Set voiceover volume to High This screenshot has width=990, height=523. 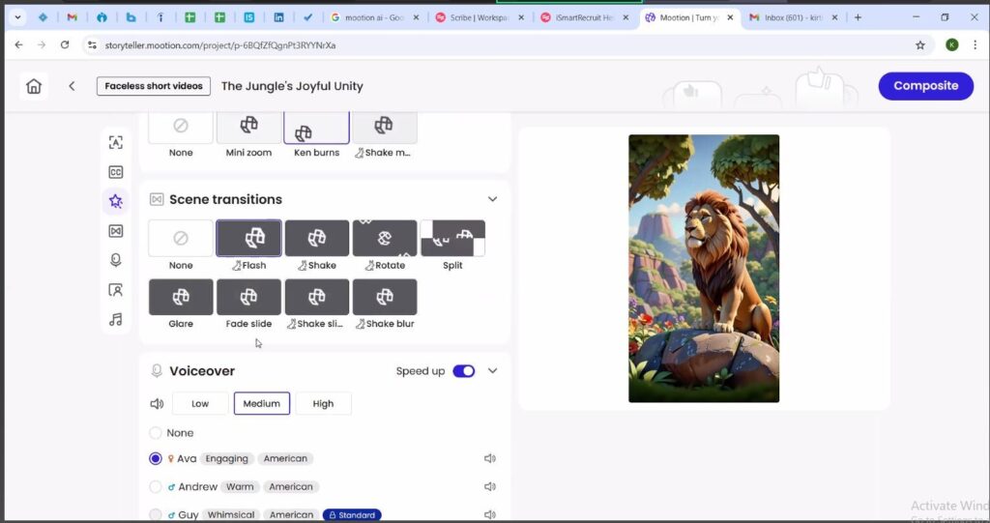pos(323,404)
